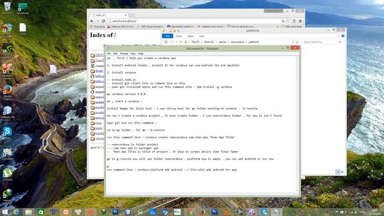Open the Kaspersky desktop shortcut

tap(7, 71)
